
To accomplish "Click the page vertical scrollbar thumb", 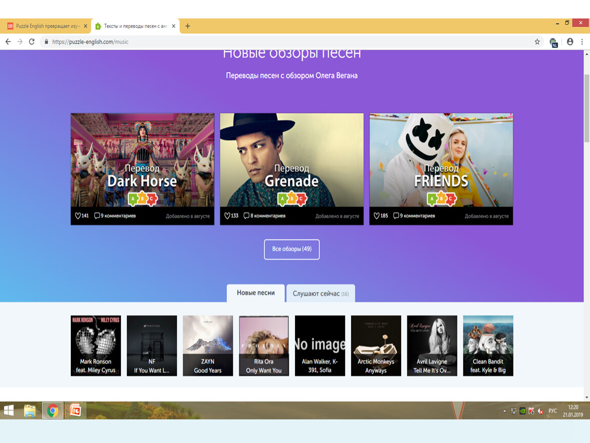I will (587, 108).
